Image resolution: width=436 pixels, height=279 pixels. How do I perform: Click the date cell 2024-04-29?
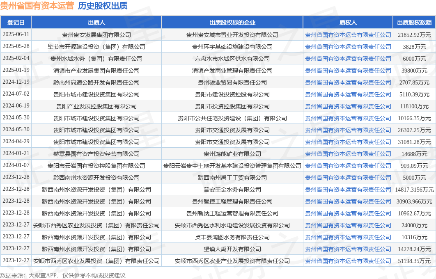click(16, 141)
